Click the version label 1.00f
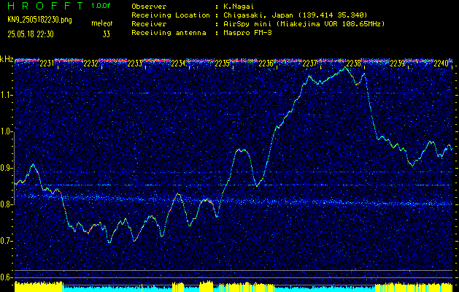459x292 pixels. pyautogui.click(x=101, y=6)
